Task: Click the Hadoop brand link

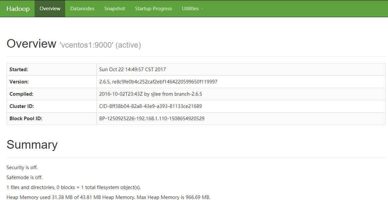Action: (18, 9)
